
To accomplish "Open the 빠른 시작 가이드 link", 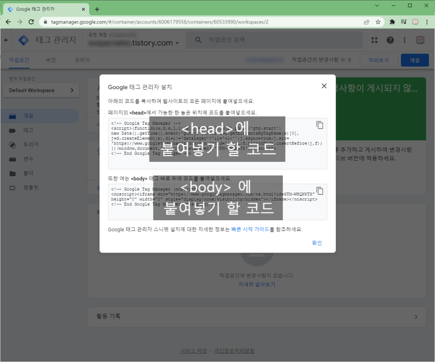I will [250, 230].
